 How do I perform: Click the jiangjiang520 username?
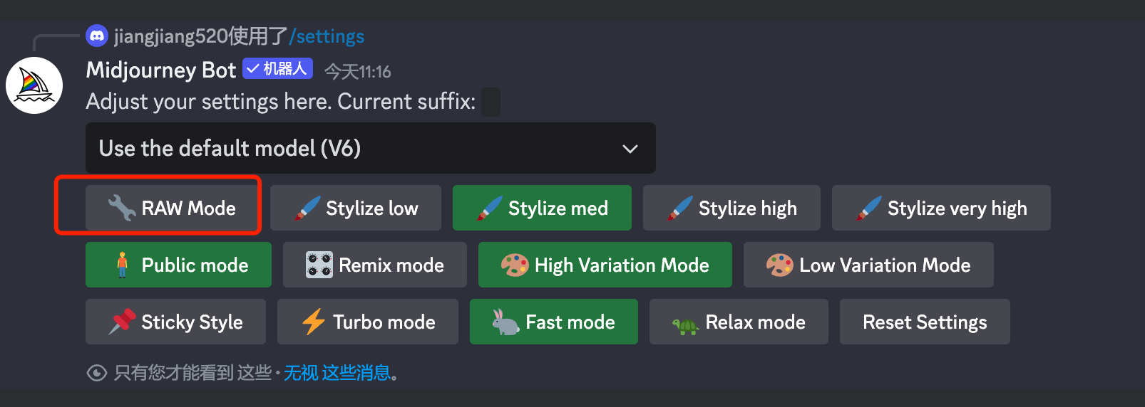(x=171, y=36)
